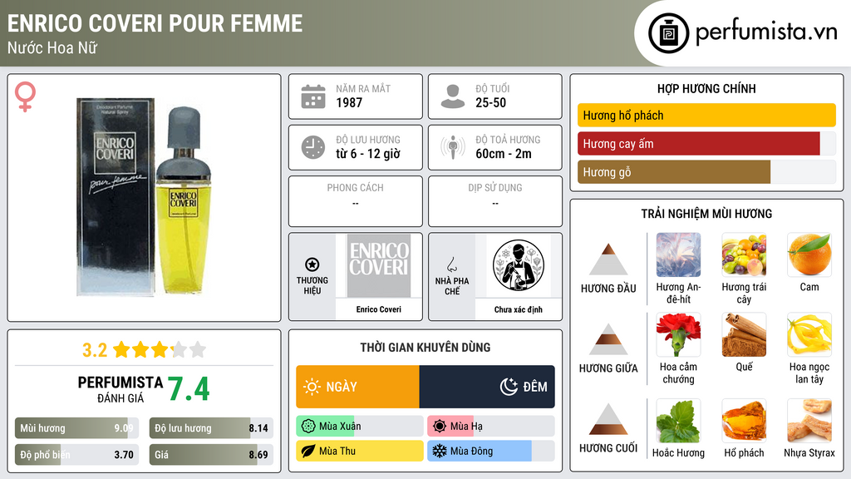Click the calendar icon beside Năm Ra Mắt

click(x=313, y=96)
